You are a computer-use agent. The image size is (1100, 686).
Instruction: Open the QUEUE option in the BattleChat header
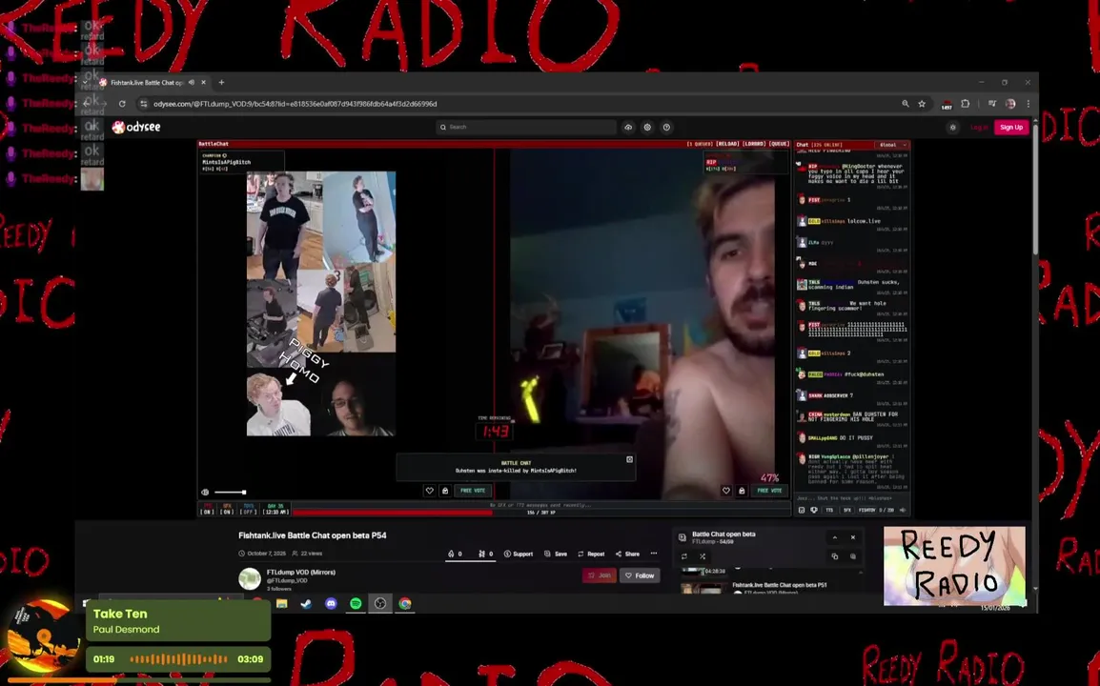point(779,144)
